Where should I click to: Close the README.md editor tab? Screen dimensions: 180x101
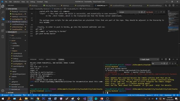[107, 6]
